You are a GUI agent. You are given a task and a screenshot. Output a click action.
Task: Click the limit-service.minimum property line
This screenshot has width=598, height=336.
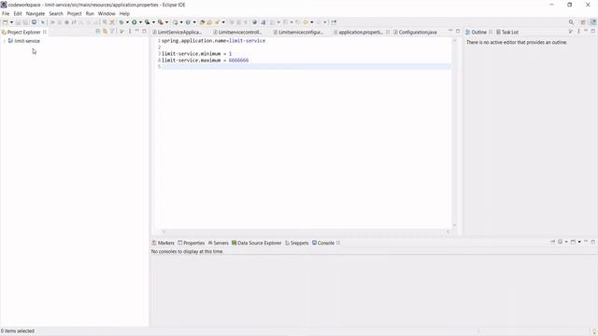tap(196, 54)
